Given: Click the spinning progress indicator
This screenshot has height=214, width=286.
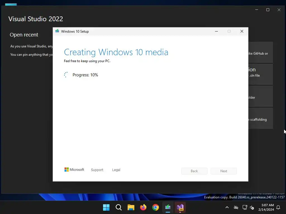Looking at the screenshot, I should 66,75.
